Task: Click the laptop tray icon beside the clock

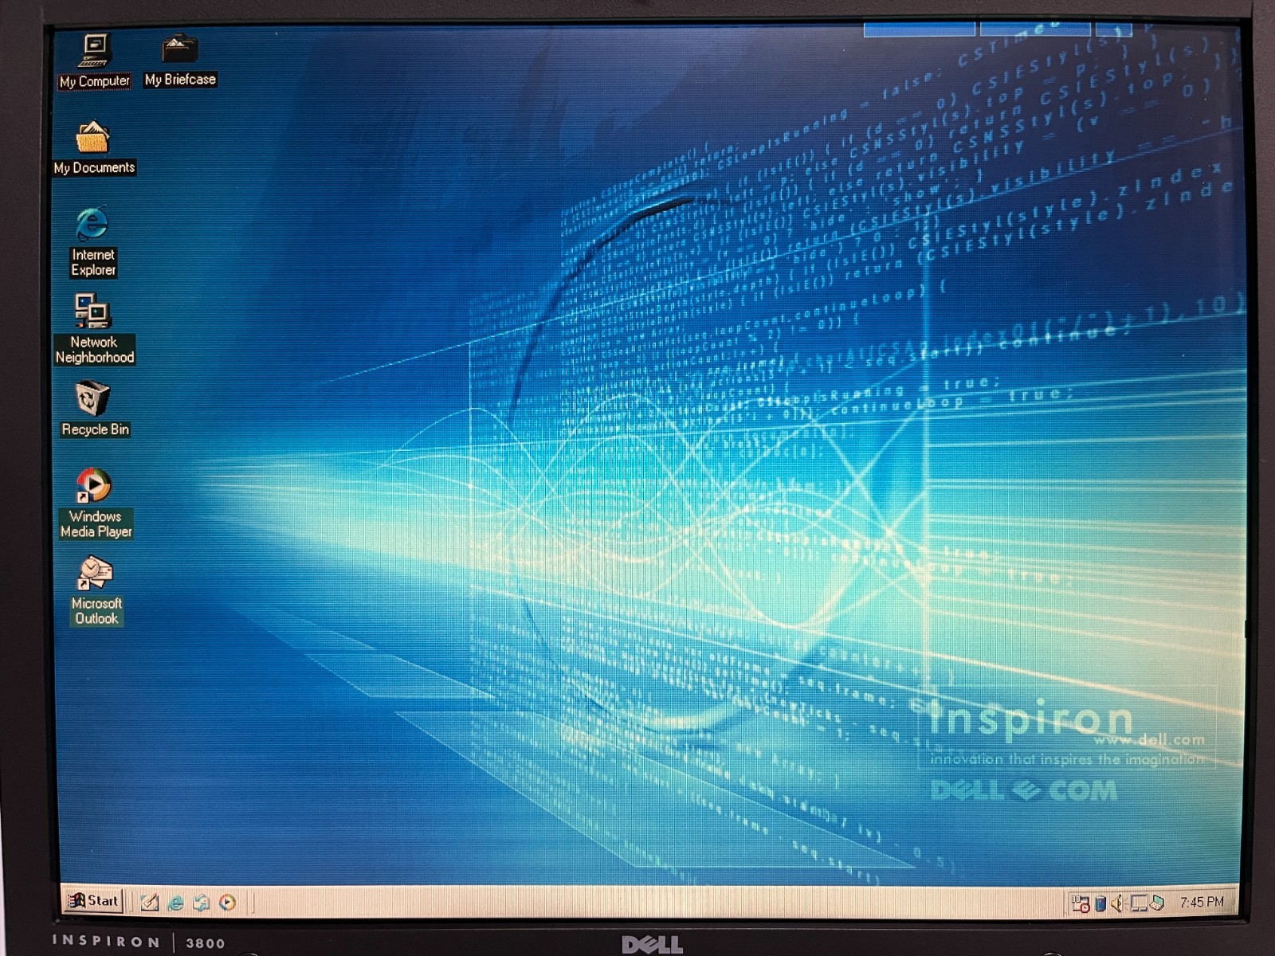Action: (x=1157, y=903)
